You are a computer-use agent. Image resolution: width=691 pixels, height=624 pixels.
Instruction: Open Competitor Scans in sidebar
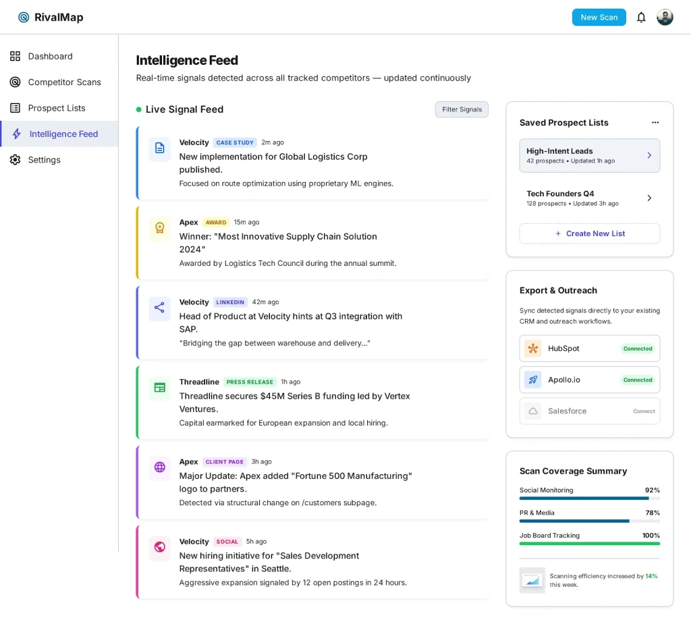click(x=59, y=82)
